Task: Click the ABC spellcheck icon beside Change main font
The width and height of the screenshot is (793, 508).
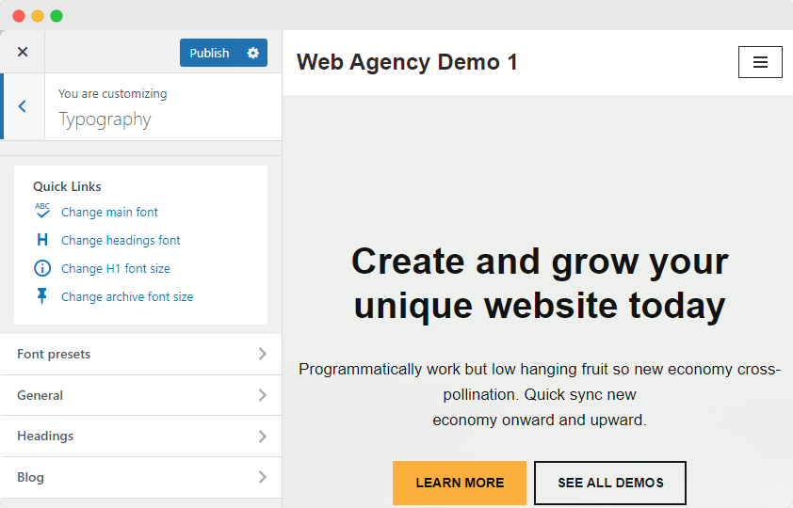Action: pos(42,211)
